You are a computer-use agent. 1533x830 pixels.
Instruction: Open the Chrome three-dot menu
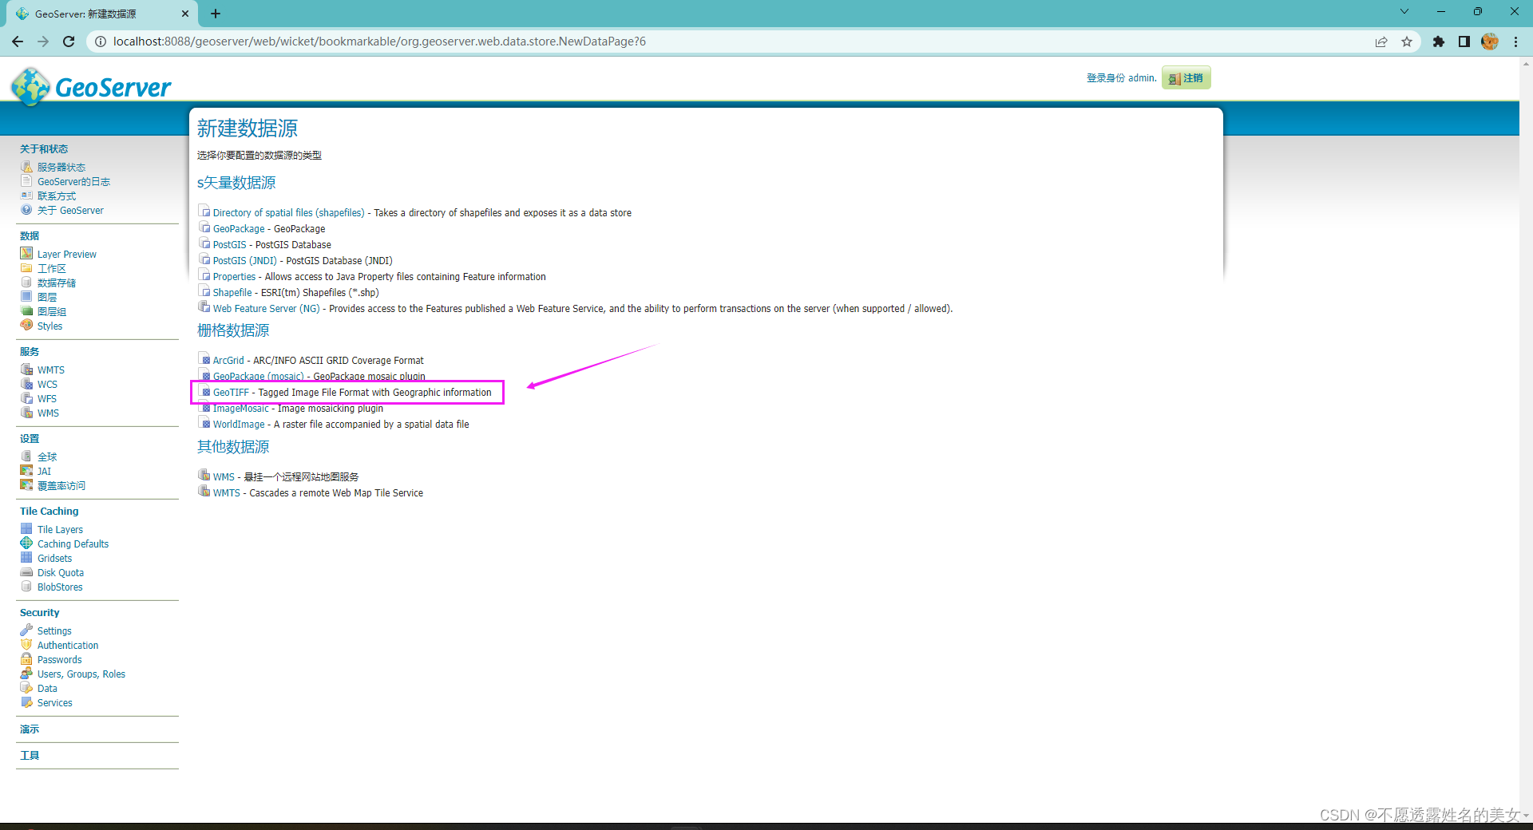(1515, 41)
